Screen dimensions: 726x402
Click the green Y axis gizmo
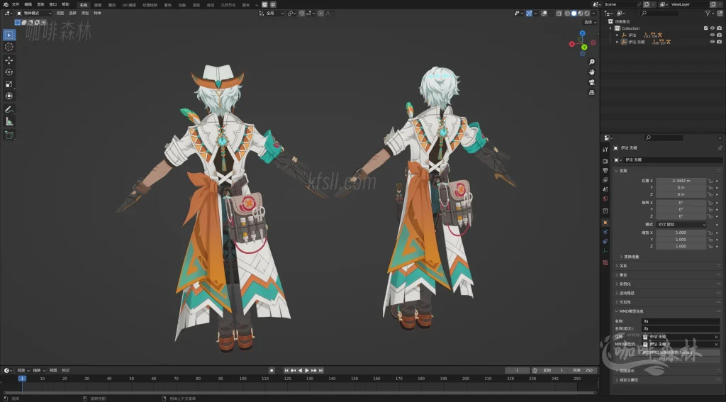[584, 48]
